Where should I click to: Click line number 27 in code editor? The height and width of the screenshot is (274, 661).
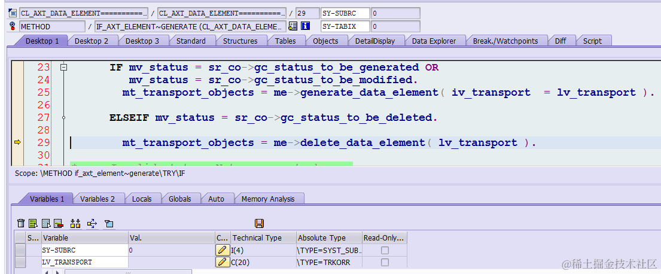click(44, 117)
